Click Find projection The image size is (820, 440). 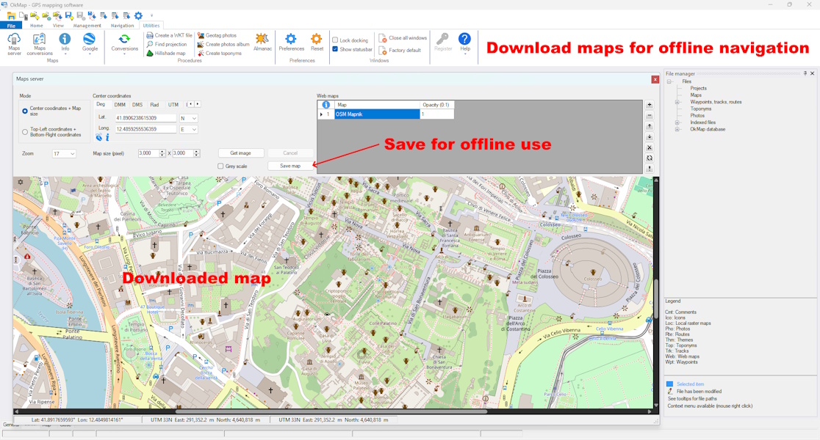[x=166, y=44]
